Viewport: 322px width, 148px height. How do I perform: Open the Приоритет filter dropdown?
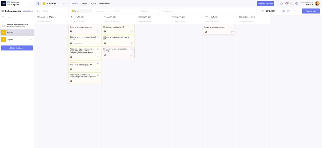[x=149, y=11]
